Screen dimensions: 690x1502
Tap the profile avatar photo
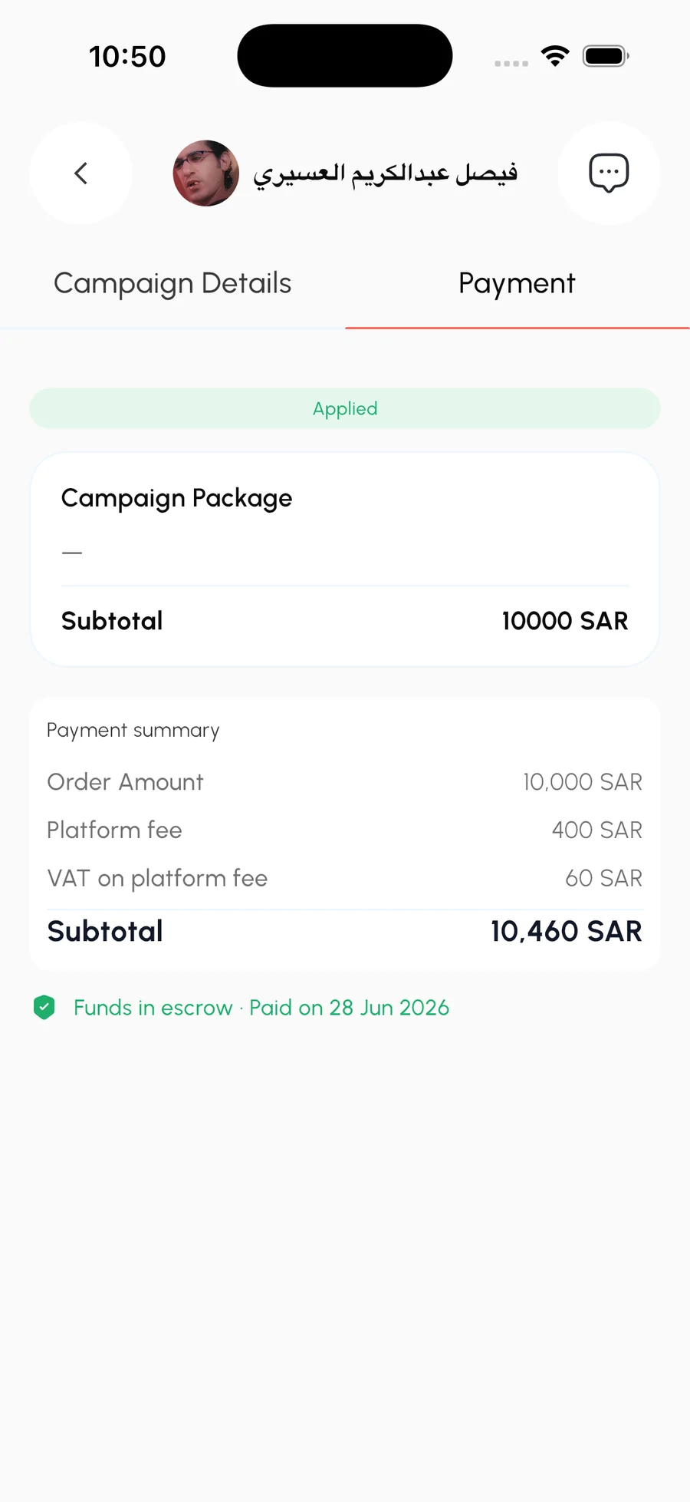click(x=206, y=173)
